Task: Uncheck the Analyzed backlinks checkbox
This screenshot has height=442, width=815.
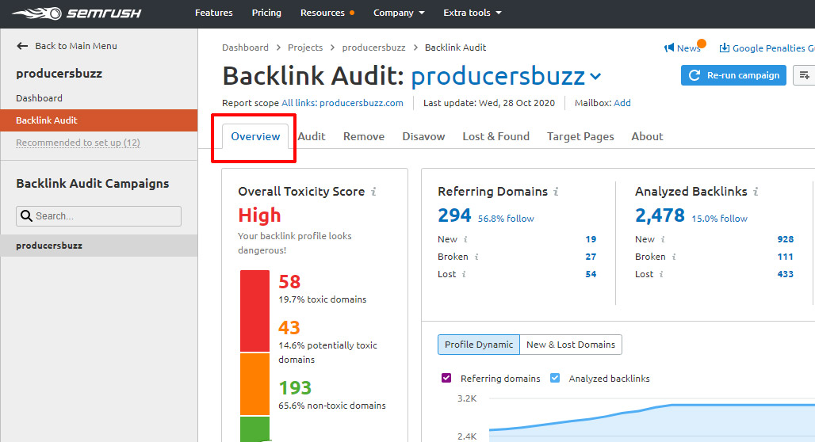Action: tap(555, 378)
